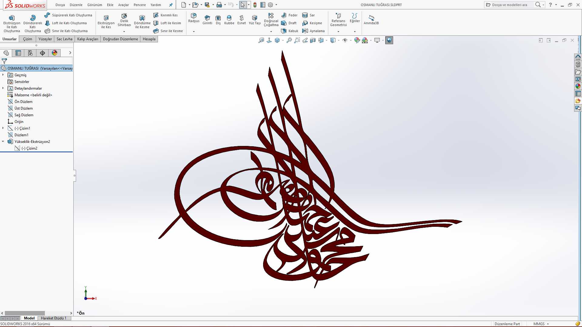Click Döndürerek Katı Oluşturma tool

coord(32,23)
